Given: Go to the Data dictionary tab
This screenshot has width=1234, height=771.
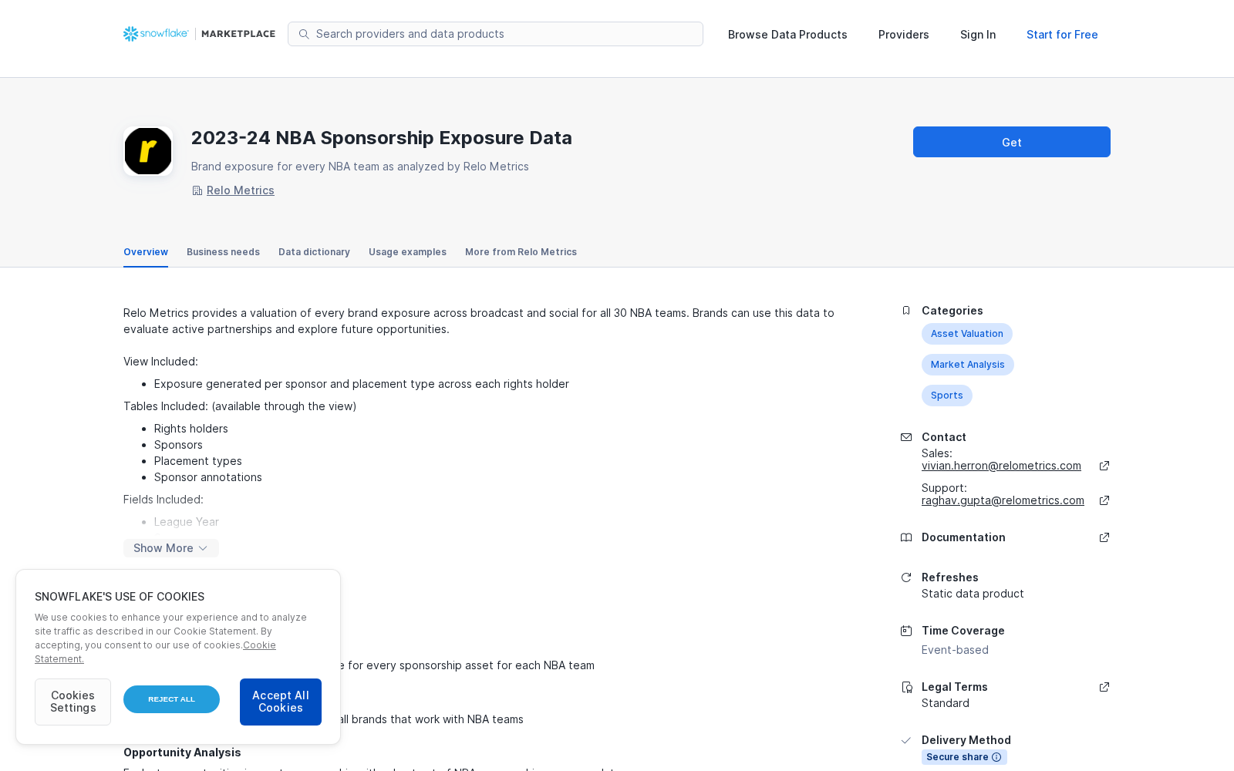Looking at the screenshot, I should pyautogui.click(x=314, y=252).
